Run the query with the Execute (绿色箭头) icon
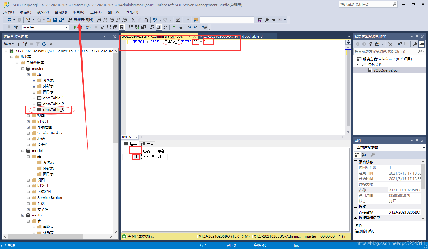 point(75,27)
